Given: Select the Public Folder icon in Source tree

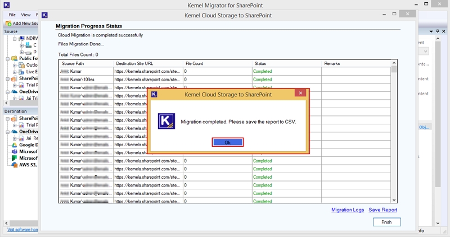Looking at the screenshot, I should tap(15, 58).
